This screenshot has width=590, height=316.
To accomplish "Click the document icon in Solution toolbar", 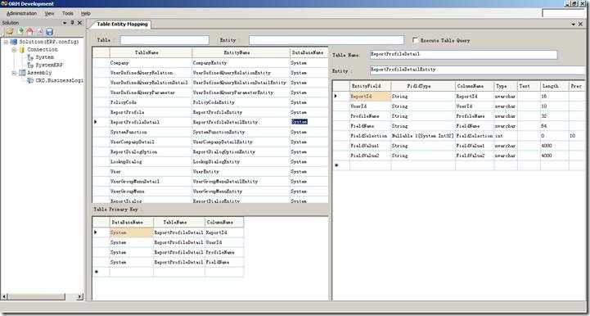I will pyautogui.click(x=40, y=31).
